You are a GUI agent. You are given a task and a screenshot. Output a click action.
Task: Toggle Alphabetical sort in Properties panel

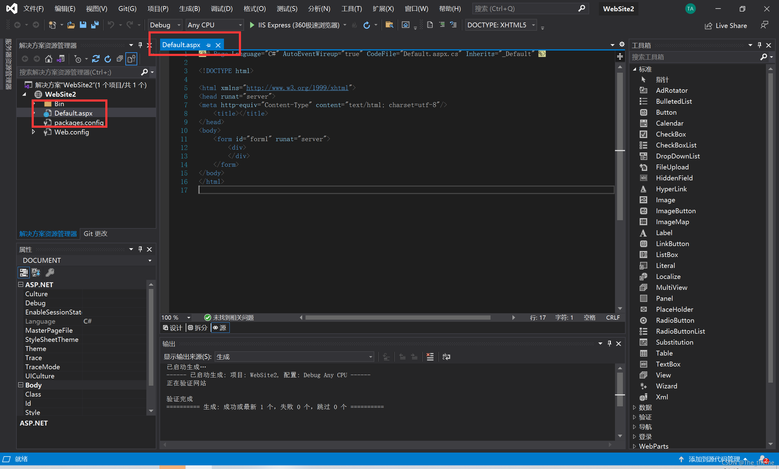(x=36, y=273)
